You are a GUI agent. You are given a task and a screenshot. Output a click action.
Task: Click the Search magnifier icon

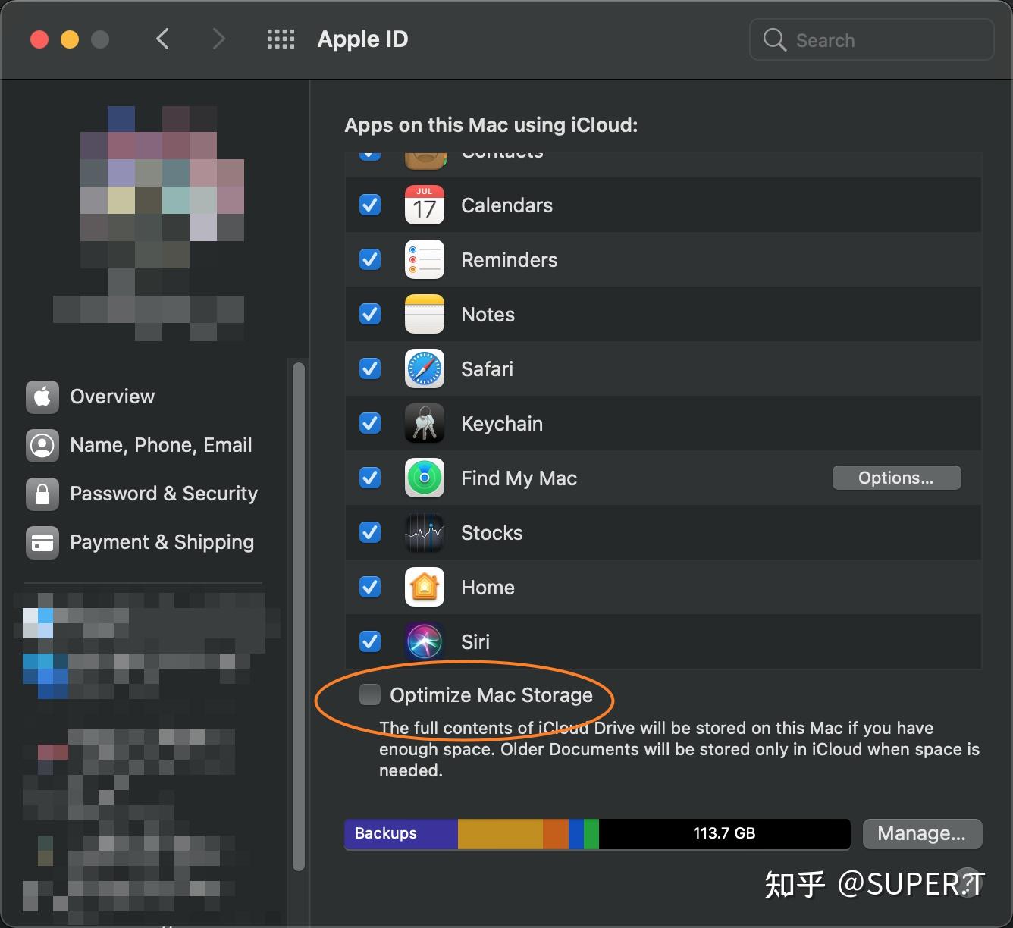click(774, 39)
